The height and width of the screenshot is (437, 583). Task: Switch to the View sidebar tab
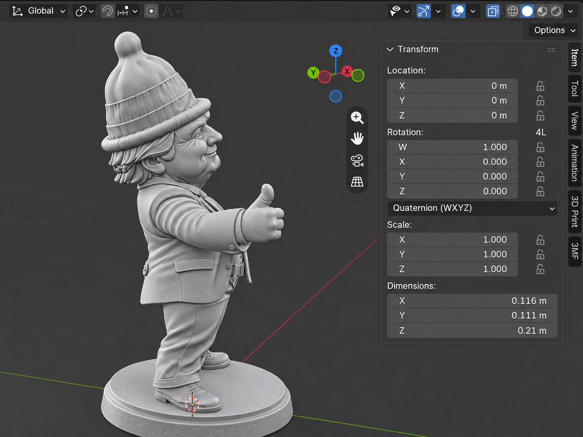click(x=575, y=120)
